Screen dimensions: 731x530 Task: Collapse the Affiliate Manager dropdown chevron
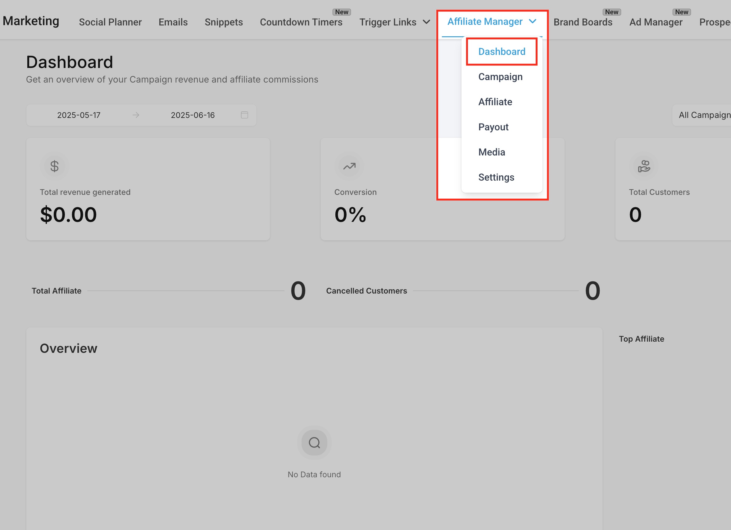[533, 21]
